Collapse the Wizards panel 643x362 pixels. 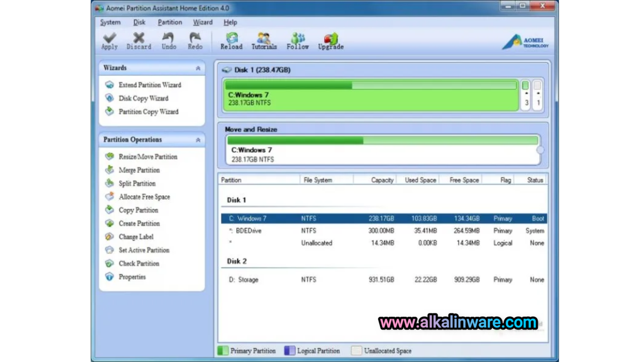(x=198, y=68)
